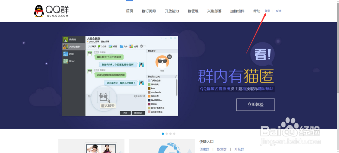The image size is (339, 153).
Task: Click the orange anonymous cat avatar
Action: tap(162, 62)
